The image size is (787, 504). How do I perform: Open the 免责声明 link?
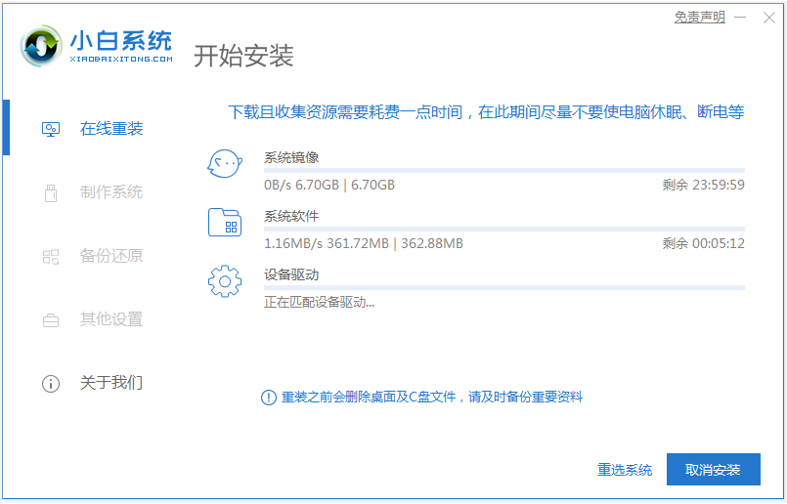coord(700,18)
